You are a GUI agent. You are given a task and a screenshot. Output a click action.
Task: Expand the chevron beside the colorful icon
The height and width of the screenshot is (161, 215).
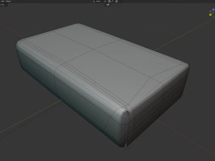(106, 5)
